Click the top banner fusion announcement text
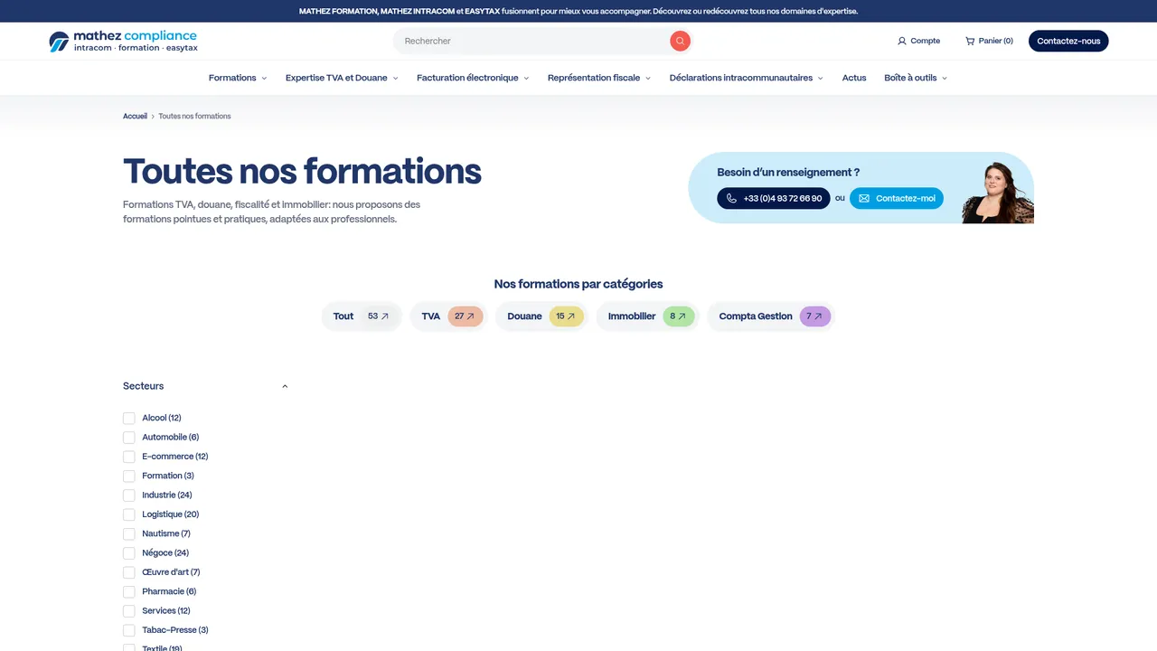The width and height of the screenshot is (1157, 651). pos(578,11)
